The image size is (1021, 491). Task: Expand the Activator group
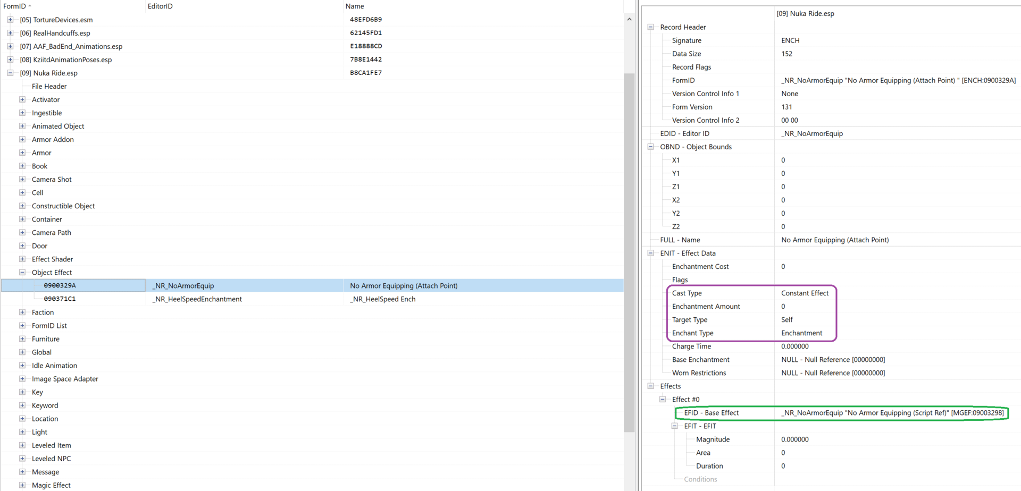pyautogui.click(x=22, y=99)
